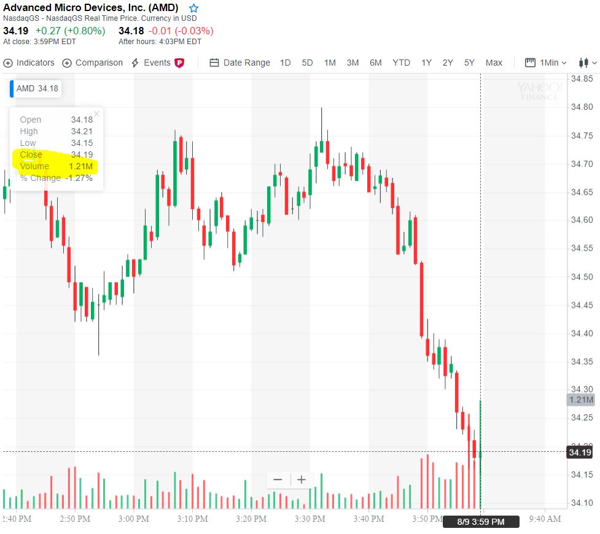
Task: Click the 34.80 price axis label
Action: [x=582, y=107]
